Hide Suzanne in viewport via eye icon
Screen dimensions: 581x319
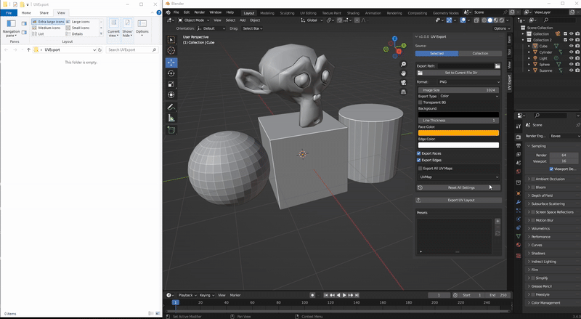point(572,70)
